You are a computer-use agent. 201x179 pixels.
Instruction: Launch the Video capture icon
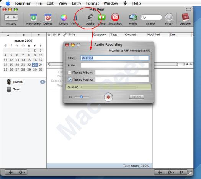102,17
